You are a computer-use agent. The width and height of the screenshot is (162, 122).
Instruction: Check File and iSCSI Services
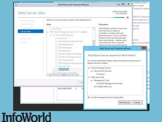tap(54, 35)
